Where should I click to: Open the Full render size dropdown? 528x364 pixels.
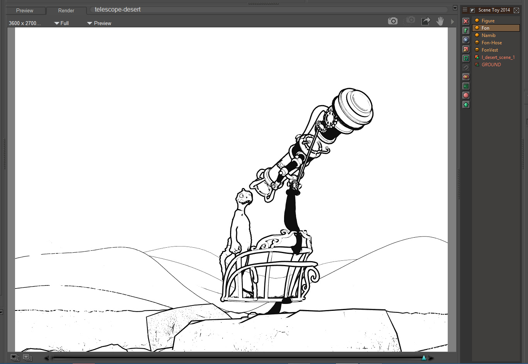[62, 23]
